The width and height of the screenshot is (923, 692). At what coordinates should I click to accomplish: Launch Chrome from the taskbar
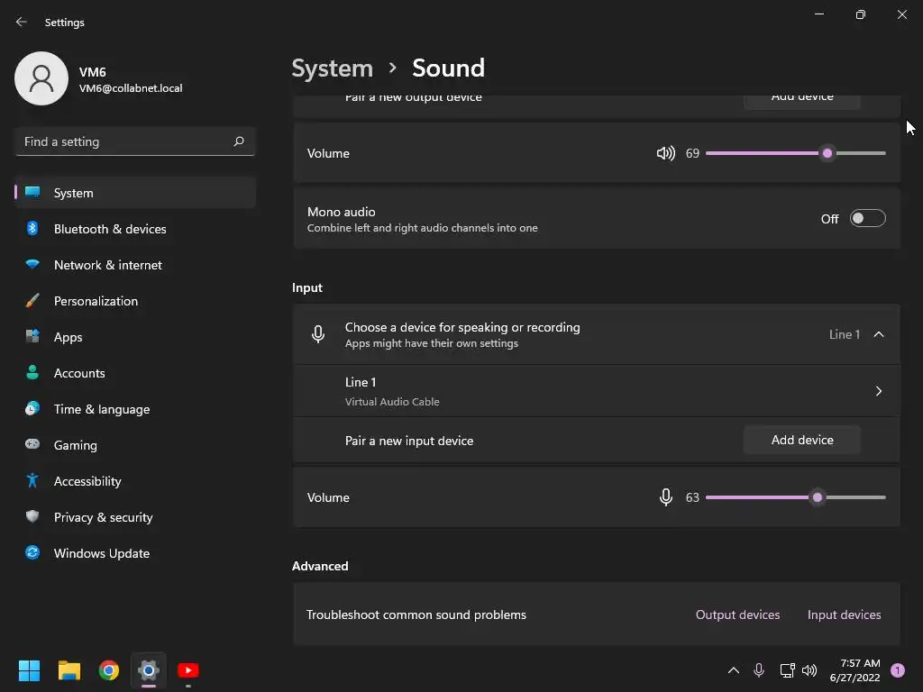tap(109, 670)
